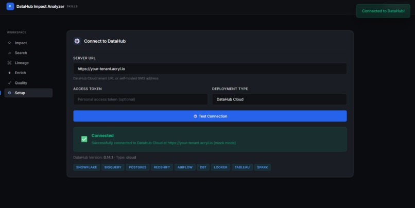The height and width of the screenshot is (208, 415).
Task: Select the Setup menu item
Action: [28, 93]
